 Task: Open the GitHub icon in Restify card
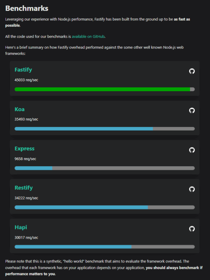point(192,189)
